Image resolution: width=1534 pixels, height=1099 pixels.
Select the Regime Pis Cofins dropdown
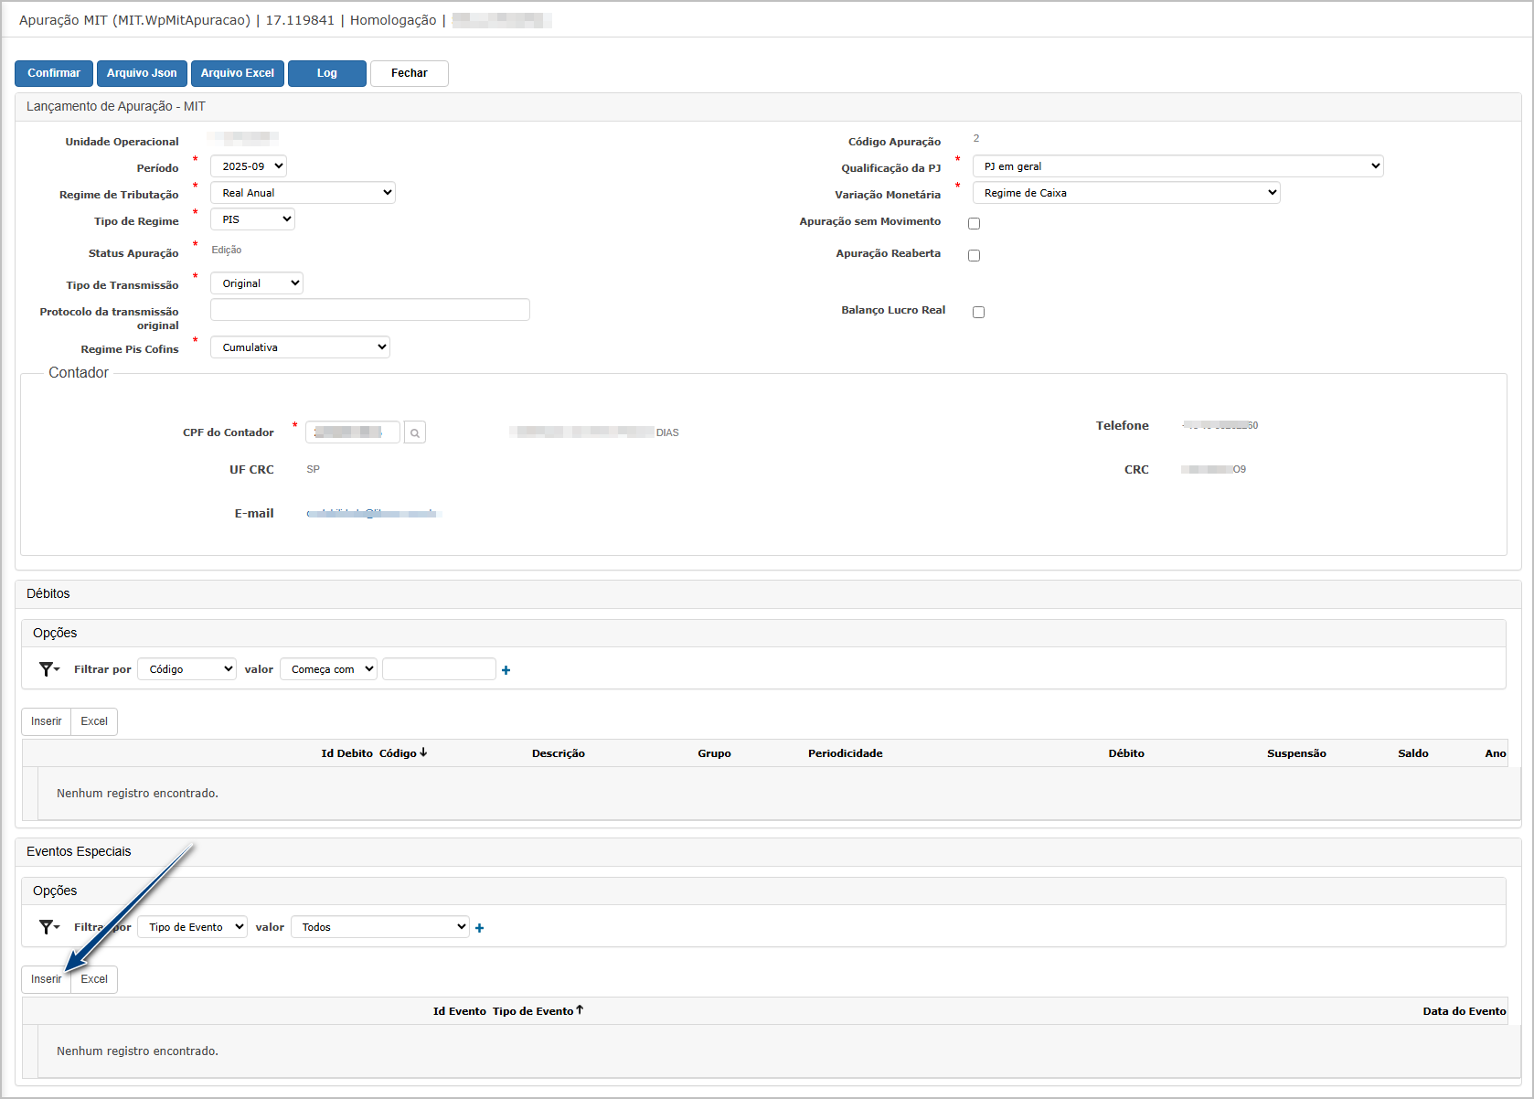tap(300, 347)
